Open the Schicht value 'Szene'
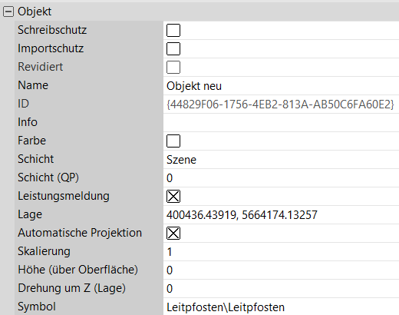Image resolution: width=399 pixels, height=315 pixels. click(281, 160)
